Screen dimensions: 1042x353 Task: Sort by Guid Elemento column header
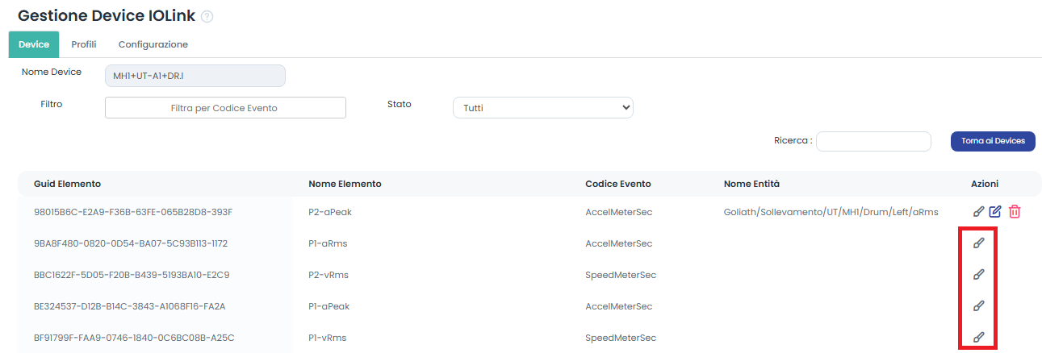67,184
